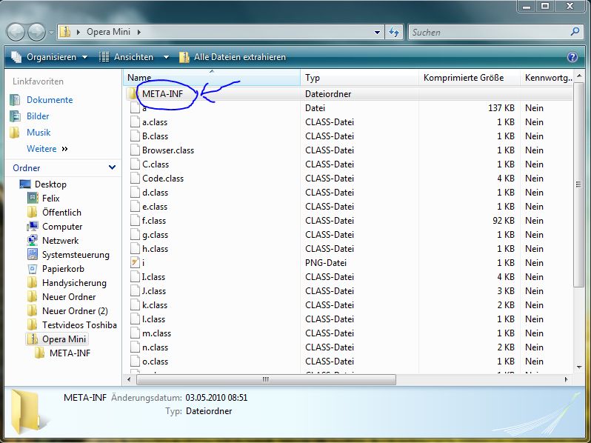The image size is (591, 443).
Task: Open Musik favorite link
Action: [x=39, y=133]
